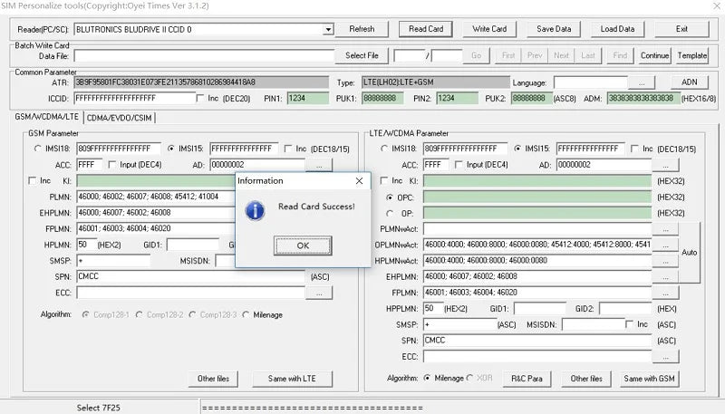Open PLMNwAct ellipsis button

[x=665, y=229]
